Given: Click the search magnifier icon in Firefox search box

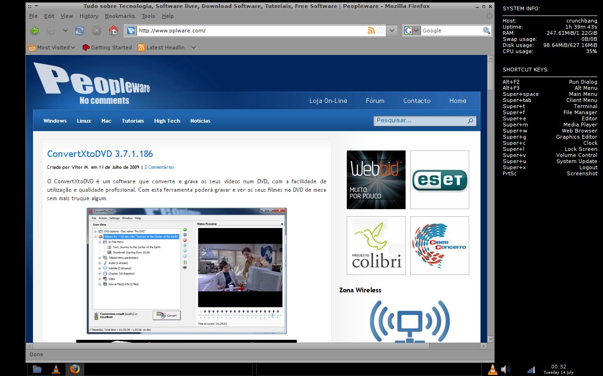Looking at the screenshot, I should [x=487, y=31].
